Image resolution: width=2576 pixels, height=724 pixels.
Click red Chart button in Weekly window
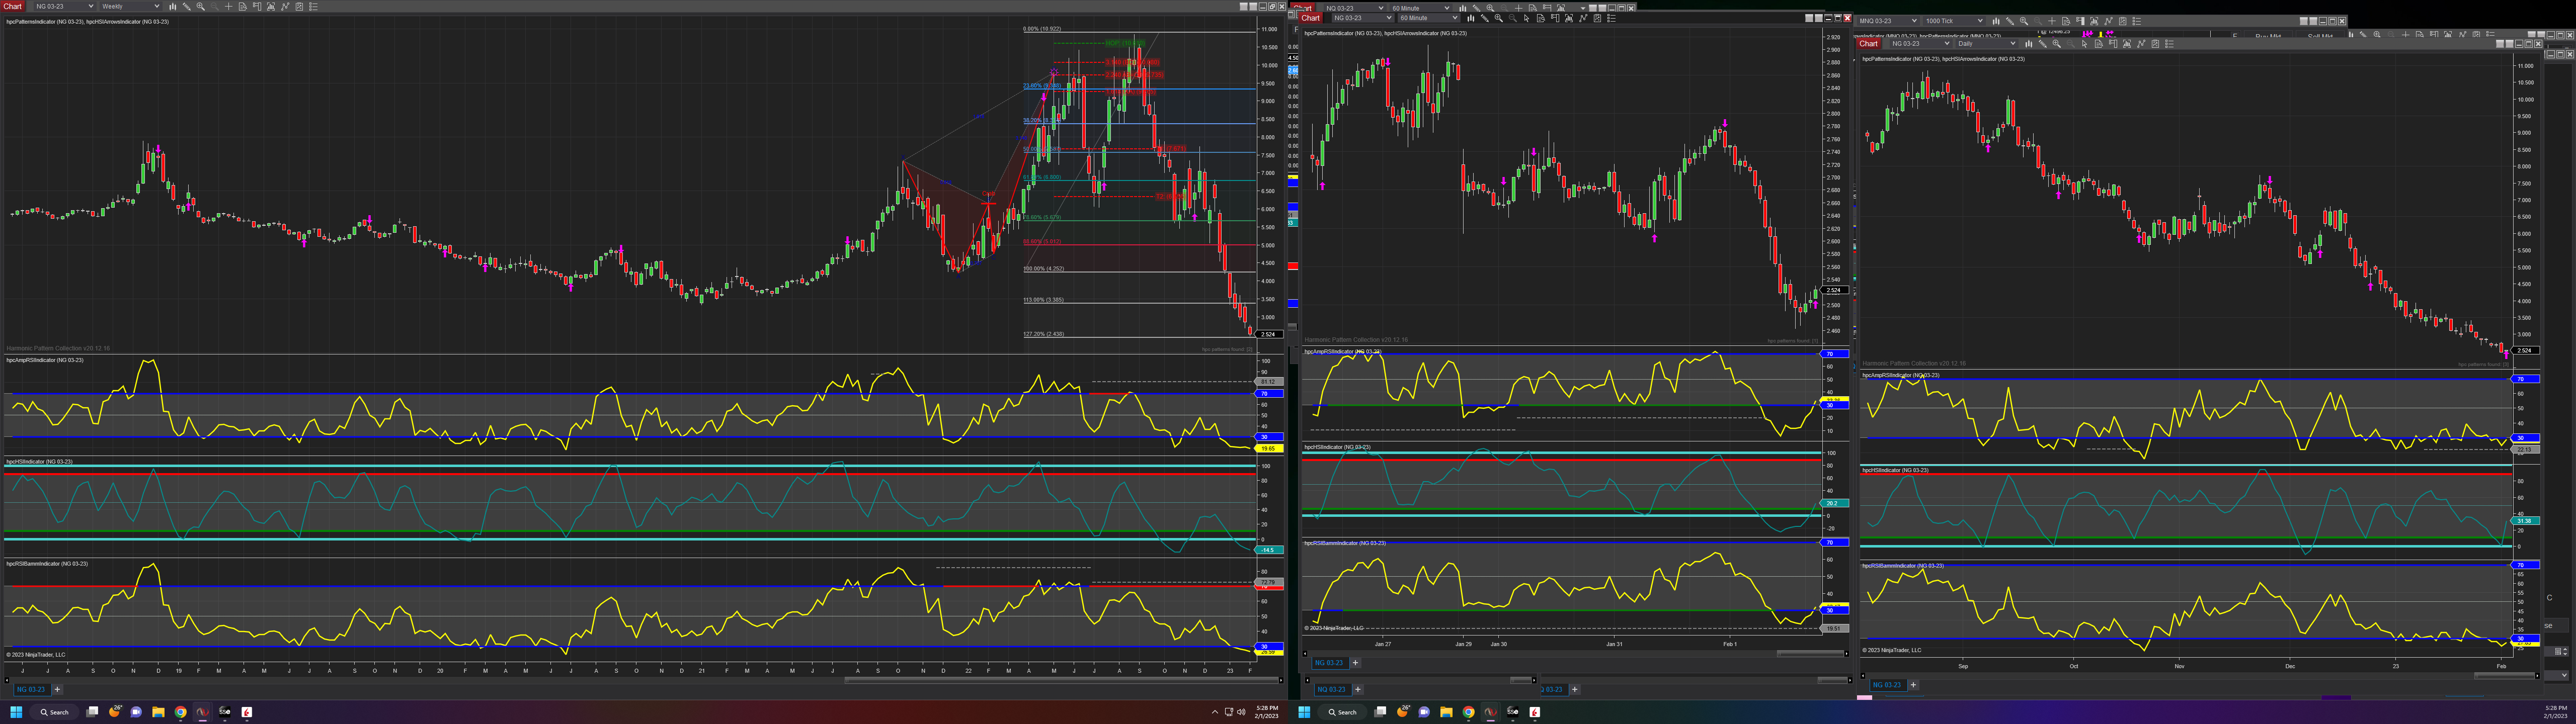tap(12, 6)
